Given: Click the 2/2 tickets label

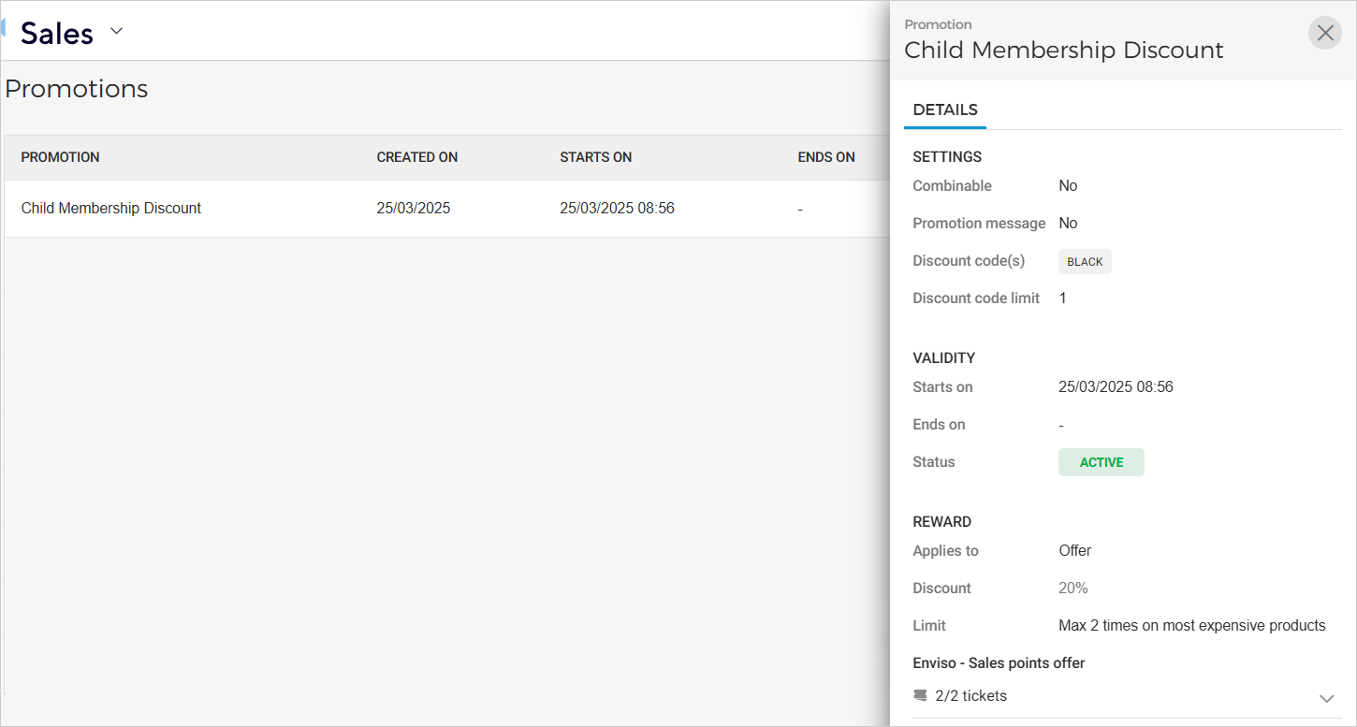Looking at the screenshot, I should click(x=970, y=696).
